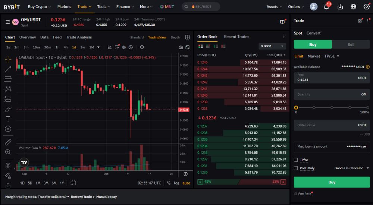
Task: Open Markets in the top navigation
Action: point(64,7)
